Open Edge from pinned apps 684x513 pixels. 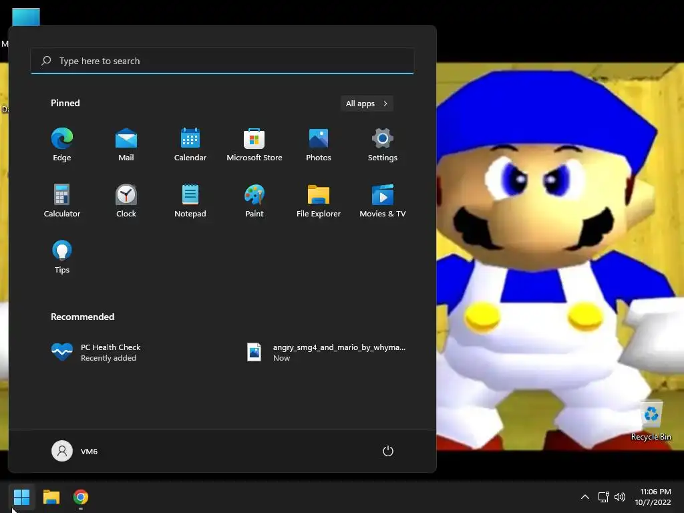[62, 145]
